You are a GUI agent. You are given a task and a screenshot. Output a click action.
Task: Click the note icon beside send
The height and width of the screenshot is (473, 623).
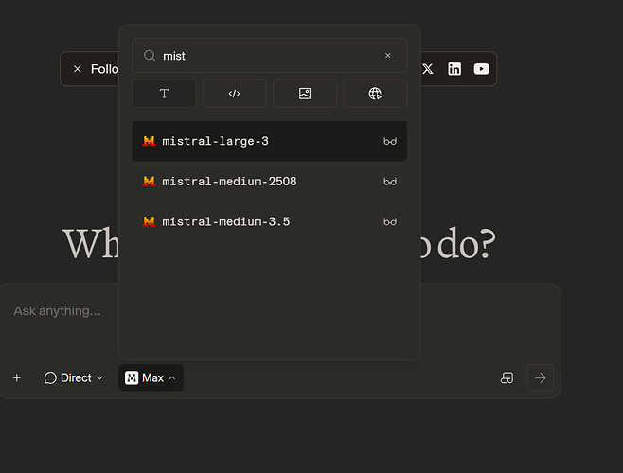coord(507,377)
